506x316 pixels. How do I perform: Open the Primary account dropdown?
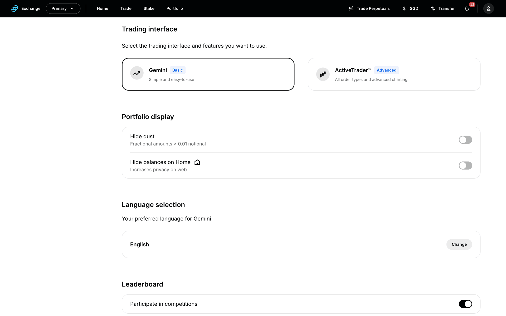(63, 8)
